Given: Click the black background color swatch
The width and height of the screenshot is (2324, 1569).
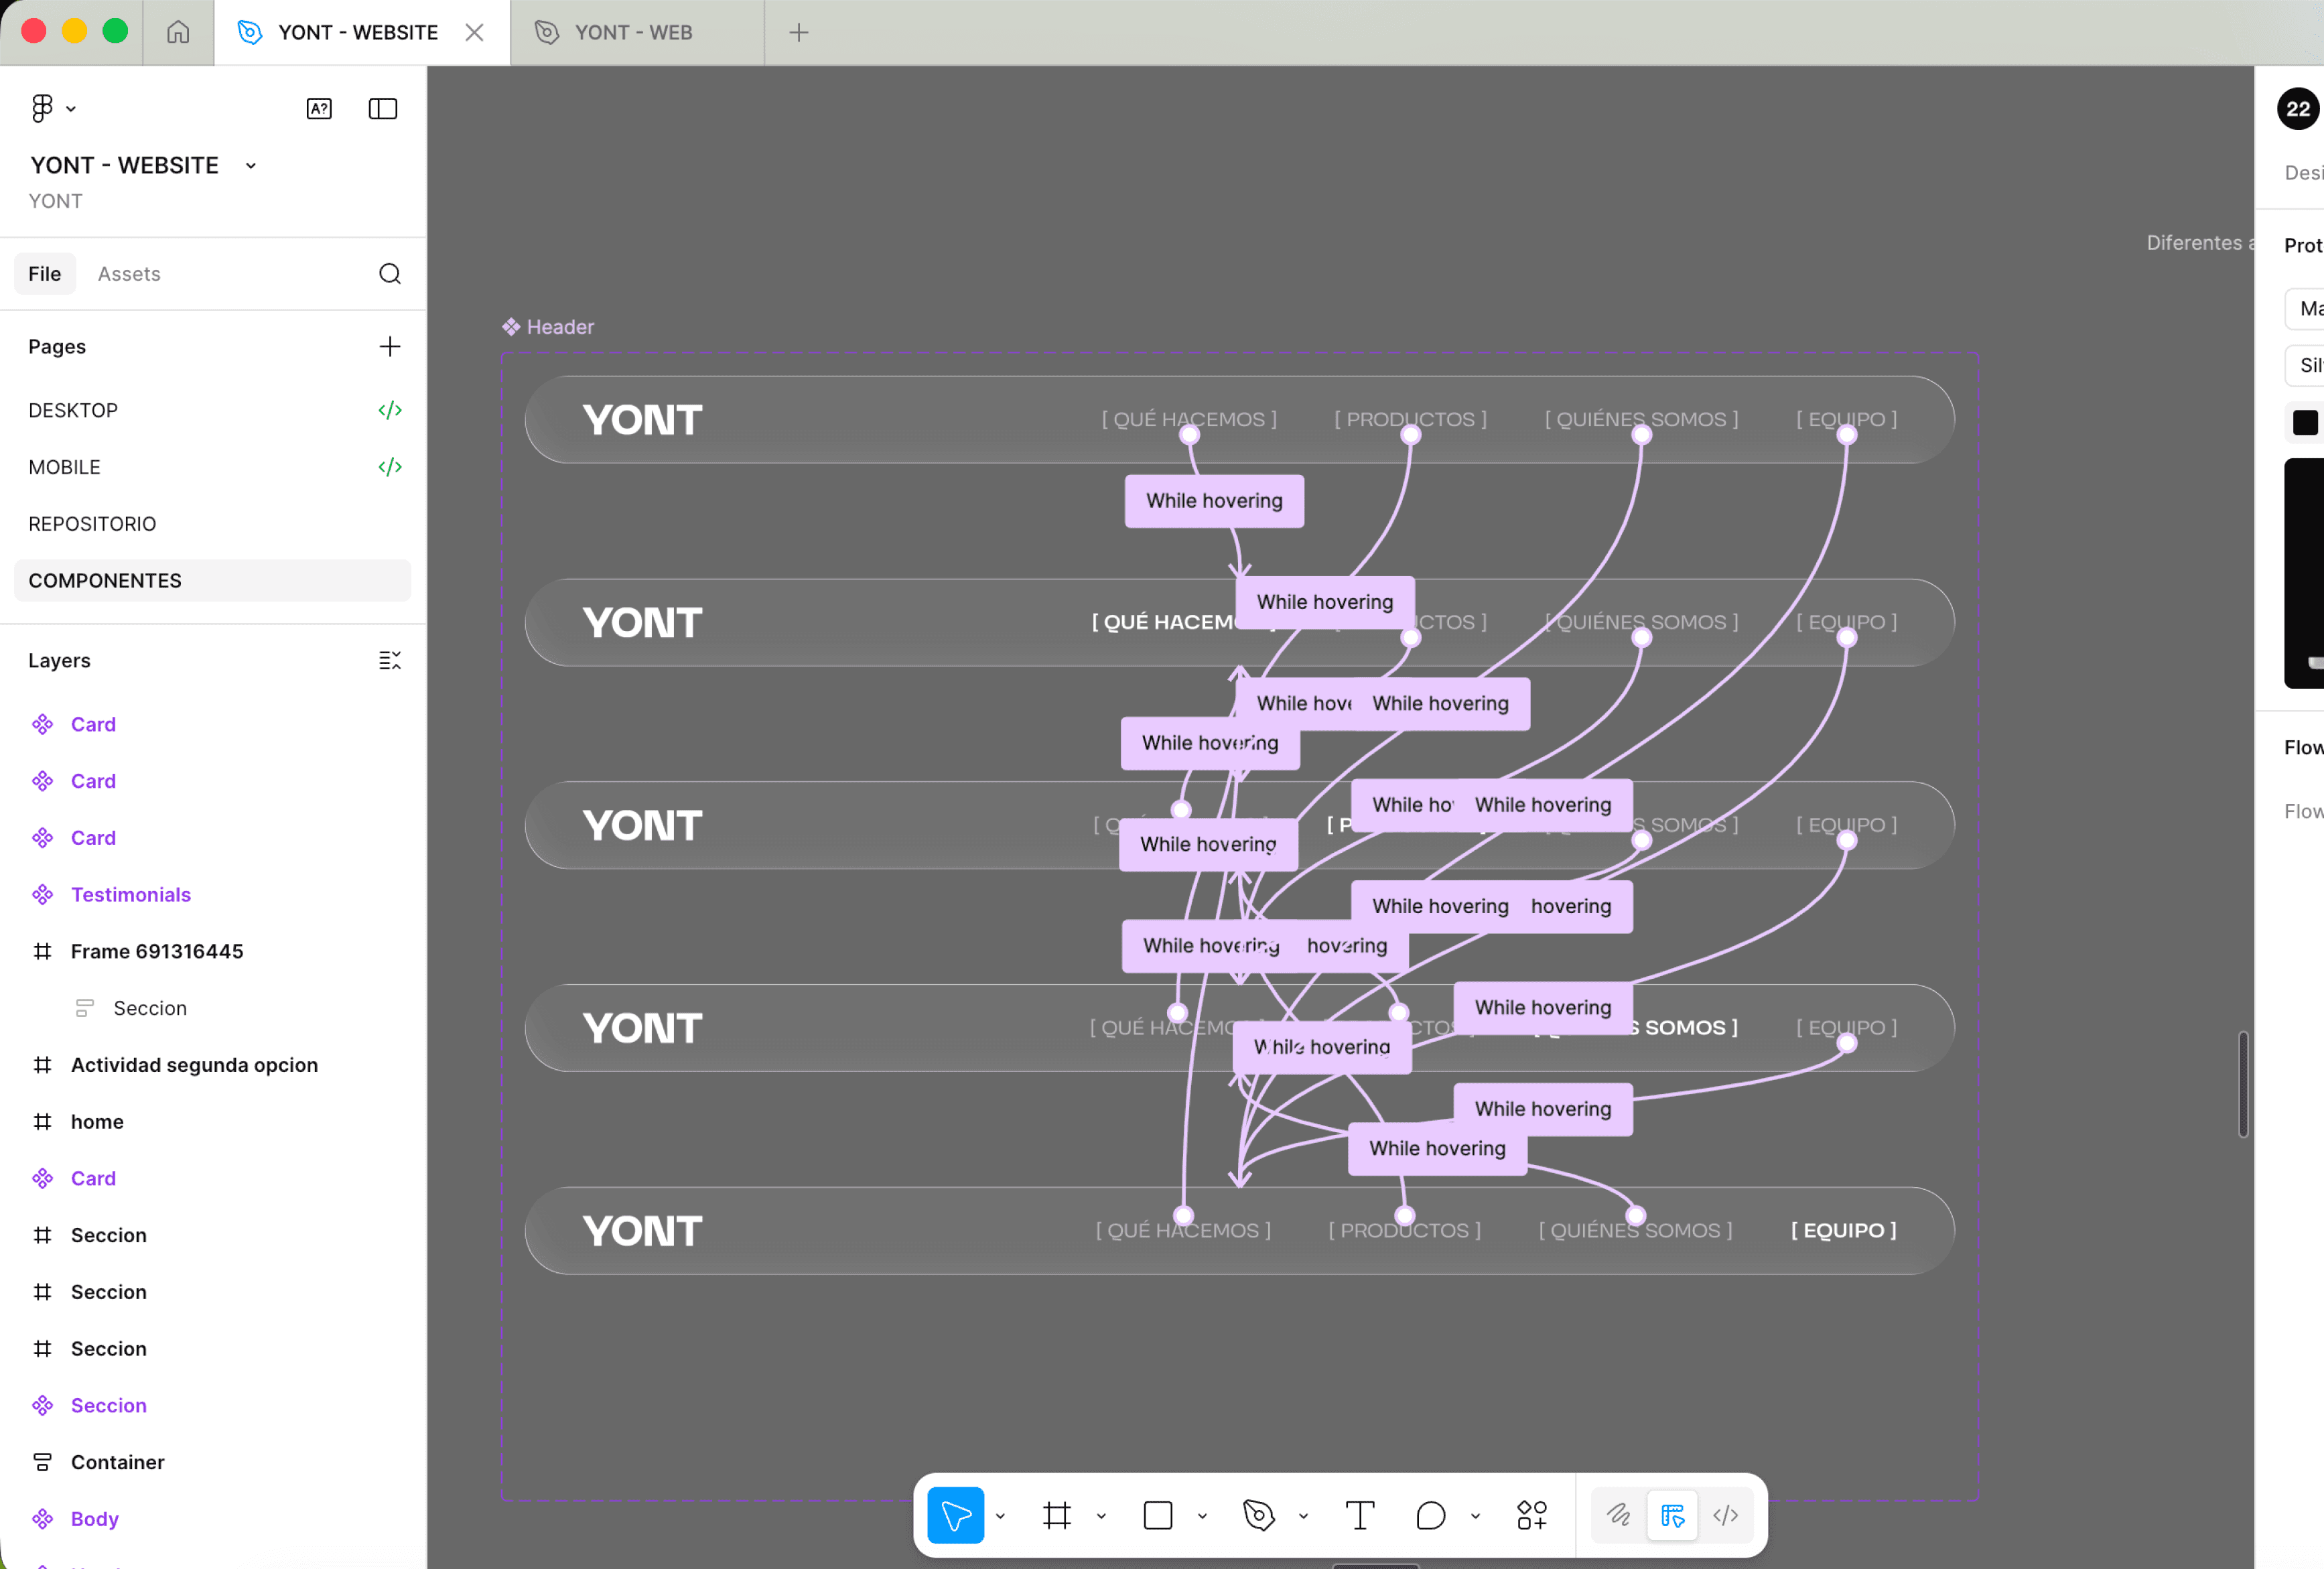Looking at the screenshot, I should (2304, 422).
